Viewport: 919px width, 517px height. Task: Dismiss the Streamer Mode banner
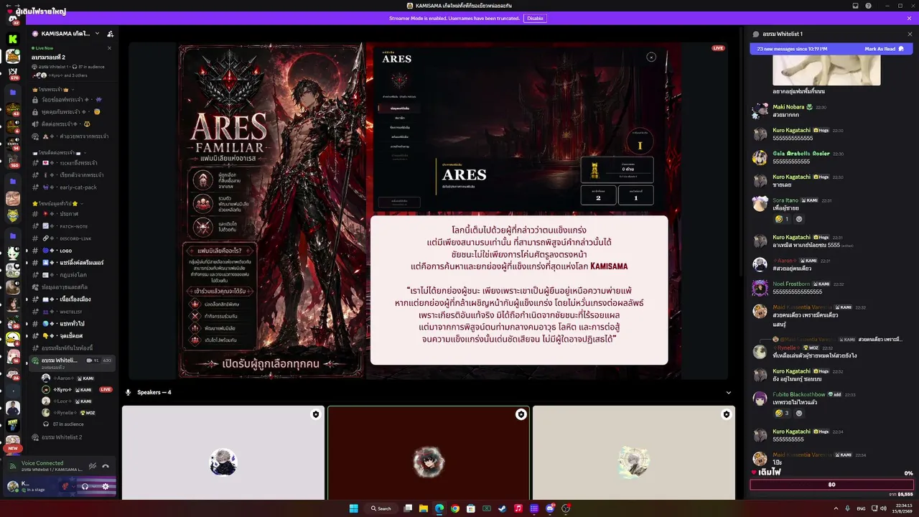point(910,18)
